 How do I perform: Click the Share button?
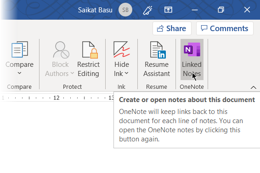tap(172, 28)
